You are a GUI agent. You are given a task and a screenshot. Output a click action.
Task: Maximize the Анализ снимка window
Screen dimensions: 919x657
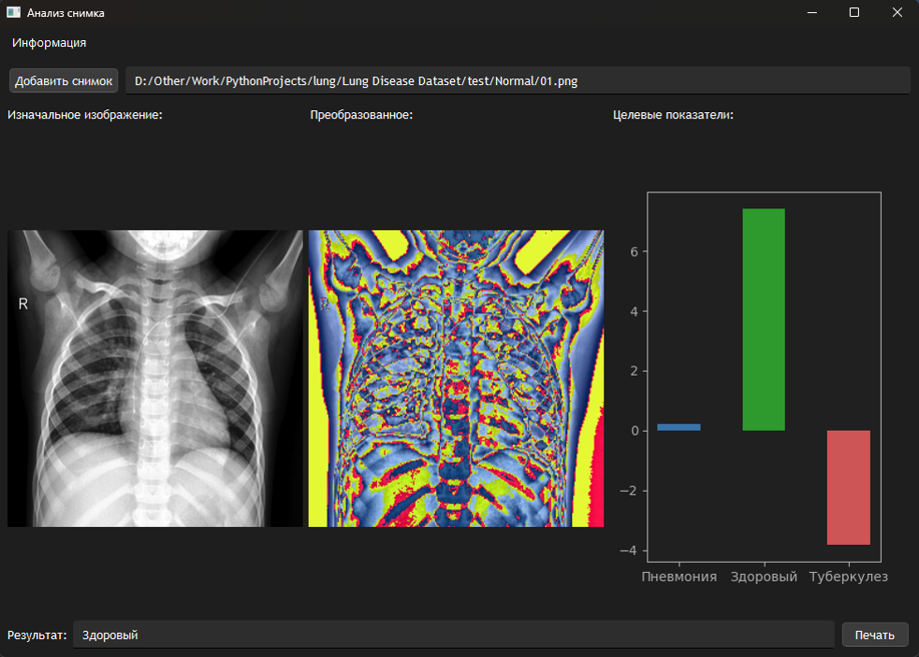[x=853, y=13]
